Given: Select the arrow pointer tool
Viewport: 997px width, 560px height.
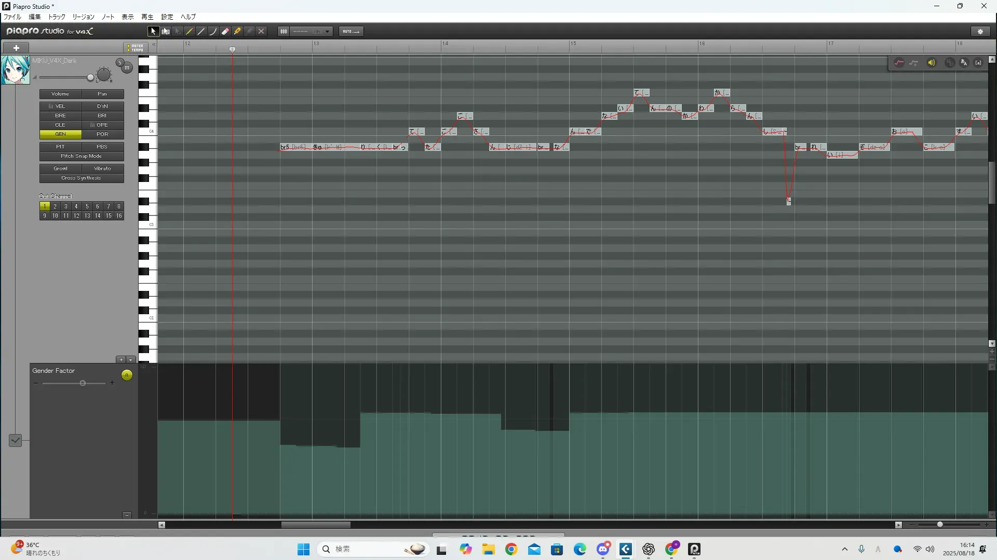Looking at the screenshot, I should 153,32.
